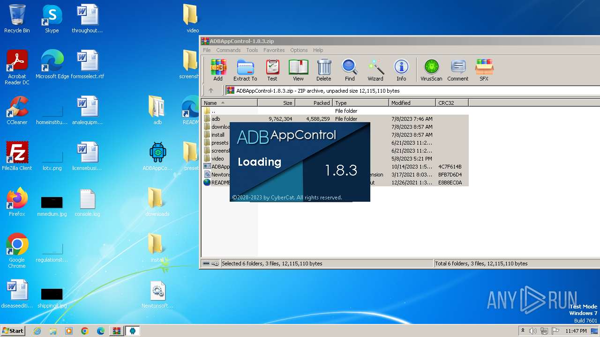Select Microsoft Edge desktop shortcut

52,65
